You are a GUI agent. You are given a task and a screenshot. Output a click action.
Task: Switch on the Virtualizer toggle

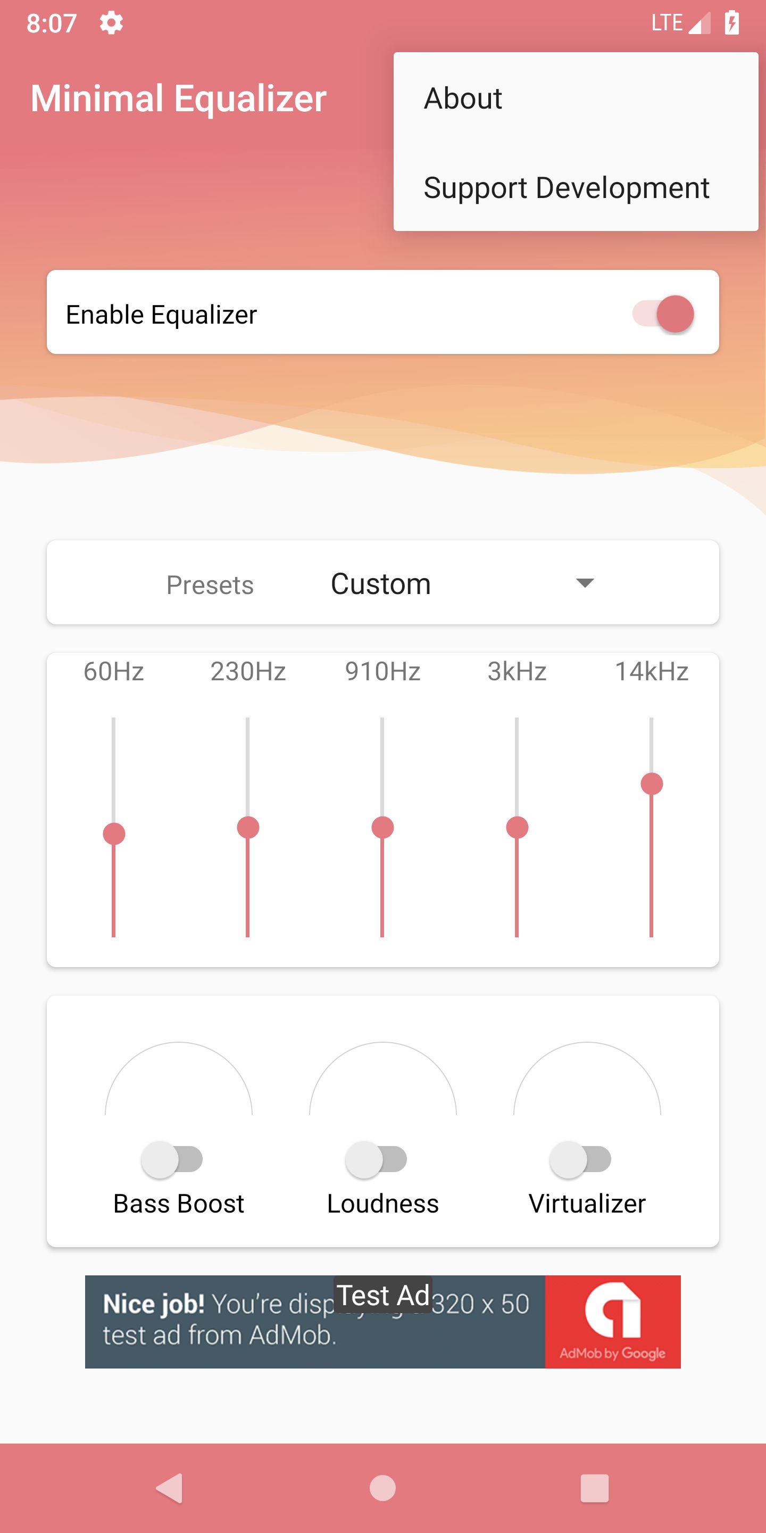pos(580,1159)
